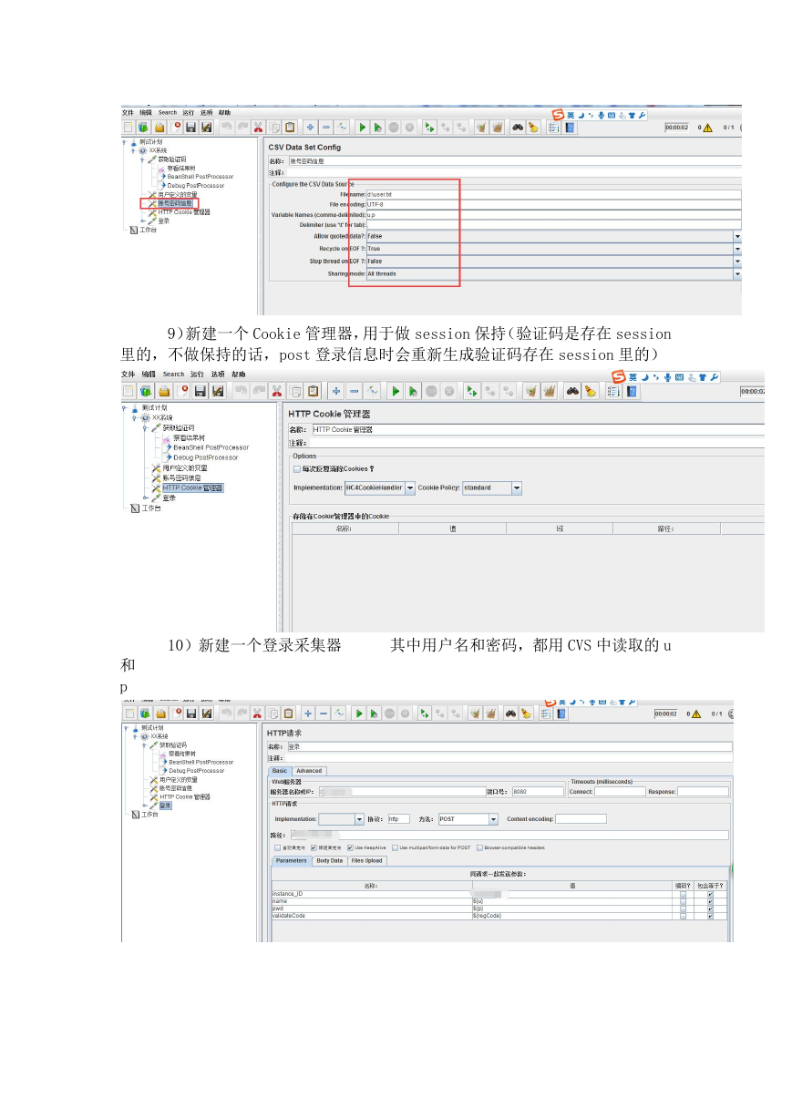The width and height of the screenshot is (792, 1119).
Task: Click the plus Expand All icon in HTTP Cookie 管理器 window
Action: pos(336,391)
